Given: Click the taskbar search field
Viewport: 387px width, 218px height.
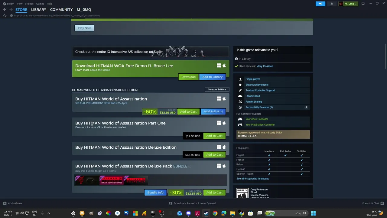Looking at the screenshot, I should tap(287, 213).
